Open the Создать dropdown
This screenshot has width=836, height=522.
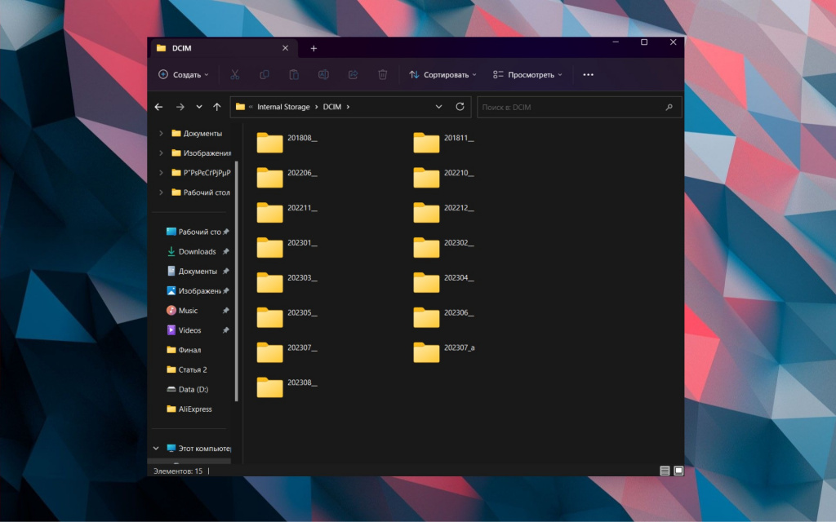pos(184,74)
